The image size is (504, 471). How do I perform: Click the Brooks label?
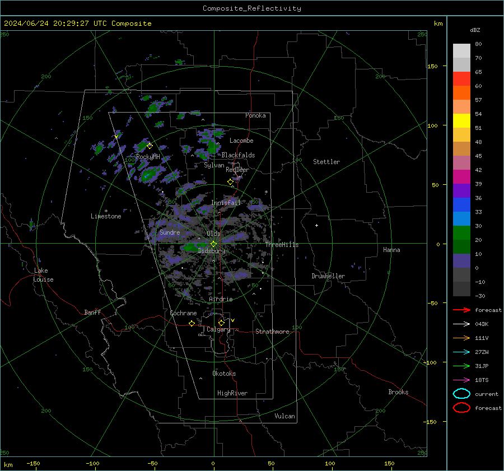click(398, 392)
